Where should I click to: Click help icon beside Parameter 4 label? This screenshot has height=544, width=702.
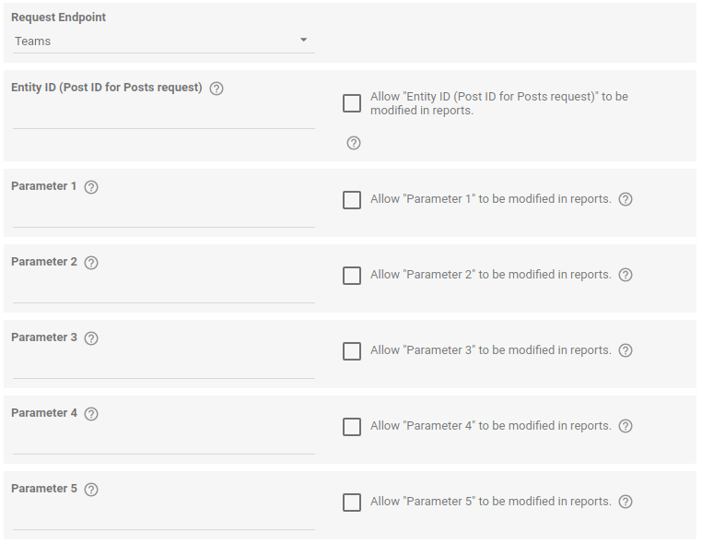[x=91, y=414]
